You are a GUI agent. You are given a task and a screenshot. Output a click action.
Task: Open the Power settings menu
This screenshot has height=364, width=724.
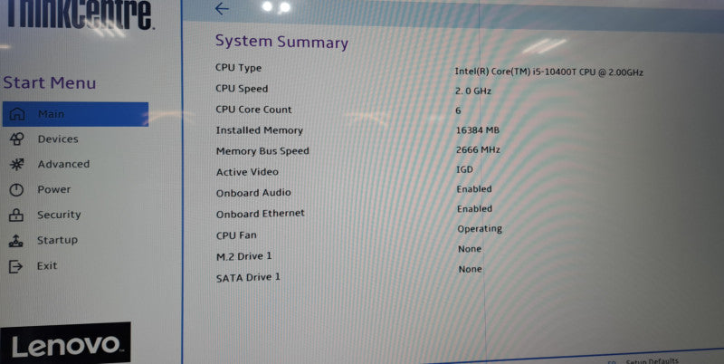pos(54,189)
